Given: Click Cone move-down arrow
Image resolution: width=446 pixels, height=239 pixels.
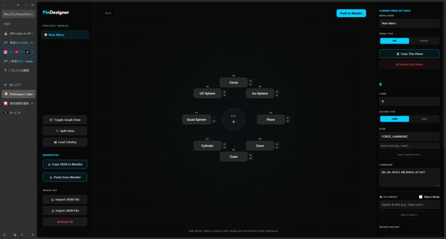Looking at the screenshot, I should (x=277, y=148).
